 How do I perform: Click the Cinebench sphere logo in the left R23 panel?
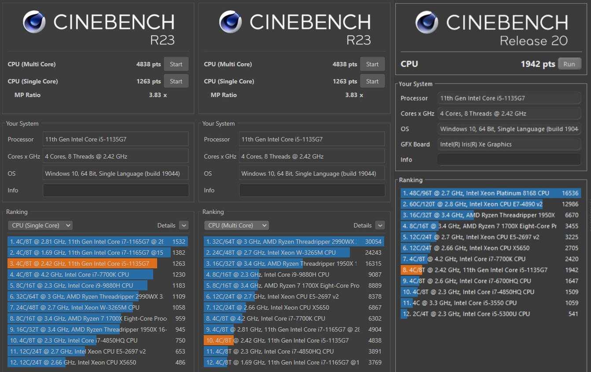[34, 22]
